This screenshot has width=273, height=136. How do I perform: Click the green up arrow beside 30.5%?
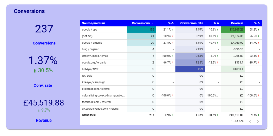35,71
